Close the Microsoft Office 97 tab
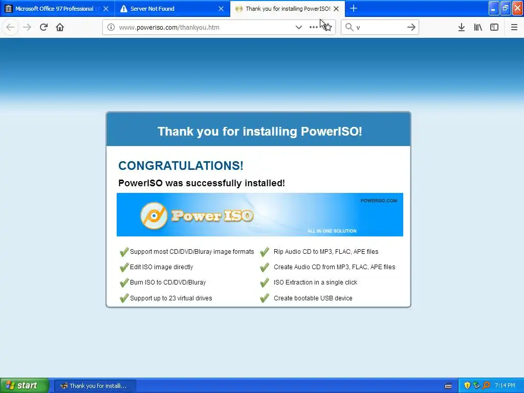 [x=106, y=9]
